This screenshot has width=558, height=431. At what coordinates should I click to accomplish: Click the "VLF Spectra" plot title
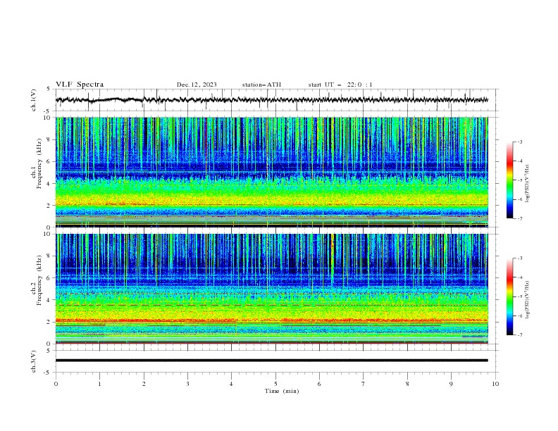coord(80,85)
